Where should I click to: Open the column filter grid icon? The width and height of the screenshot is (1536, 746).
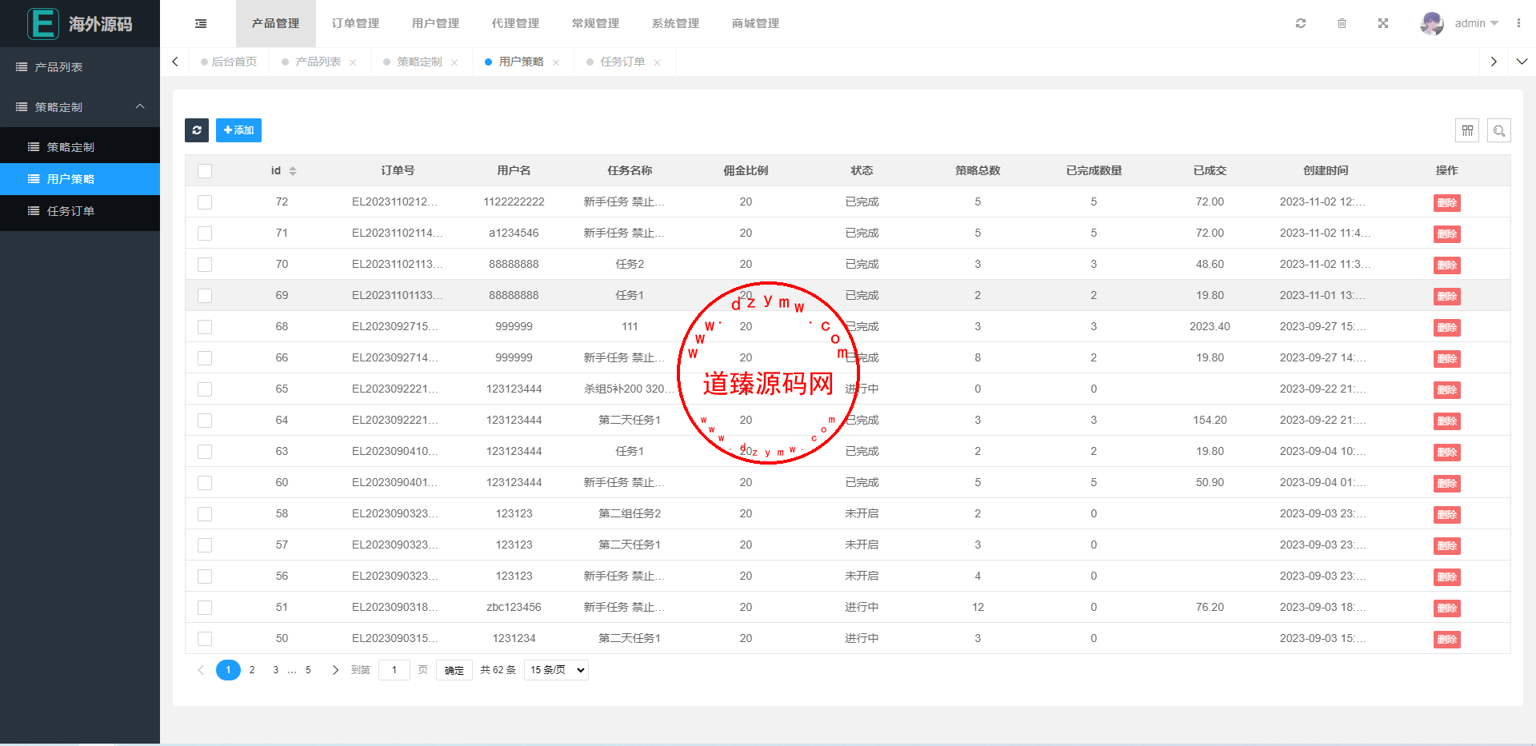coord(1467,130)
